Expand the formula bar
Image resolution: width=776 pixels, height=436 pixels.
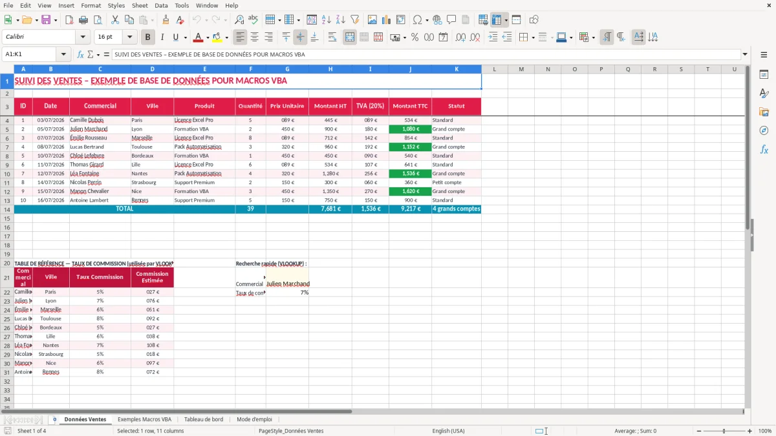745,55
